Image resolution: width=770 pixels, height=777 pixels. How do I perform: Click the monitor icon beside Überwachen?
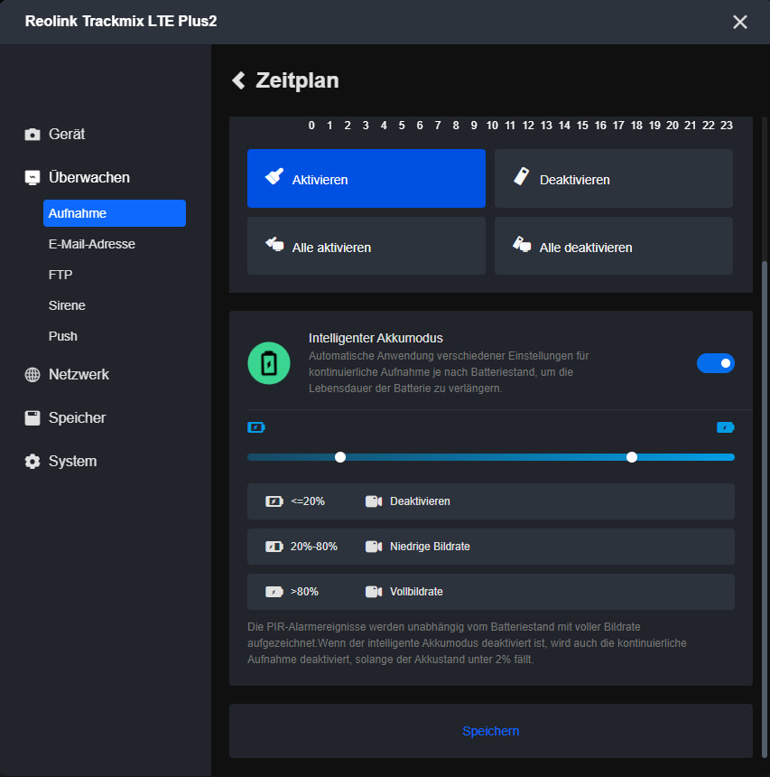click(32, 177)
